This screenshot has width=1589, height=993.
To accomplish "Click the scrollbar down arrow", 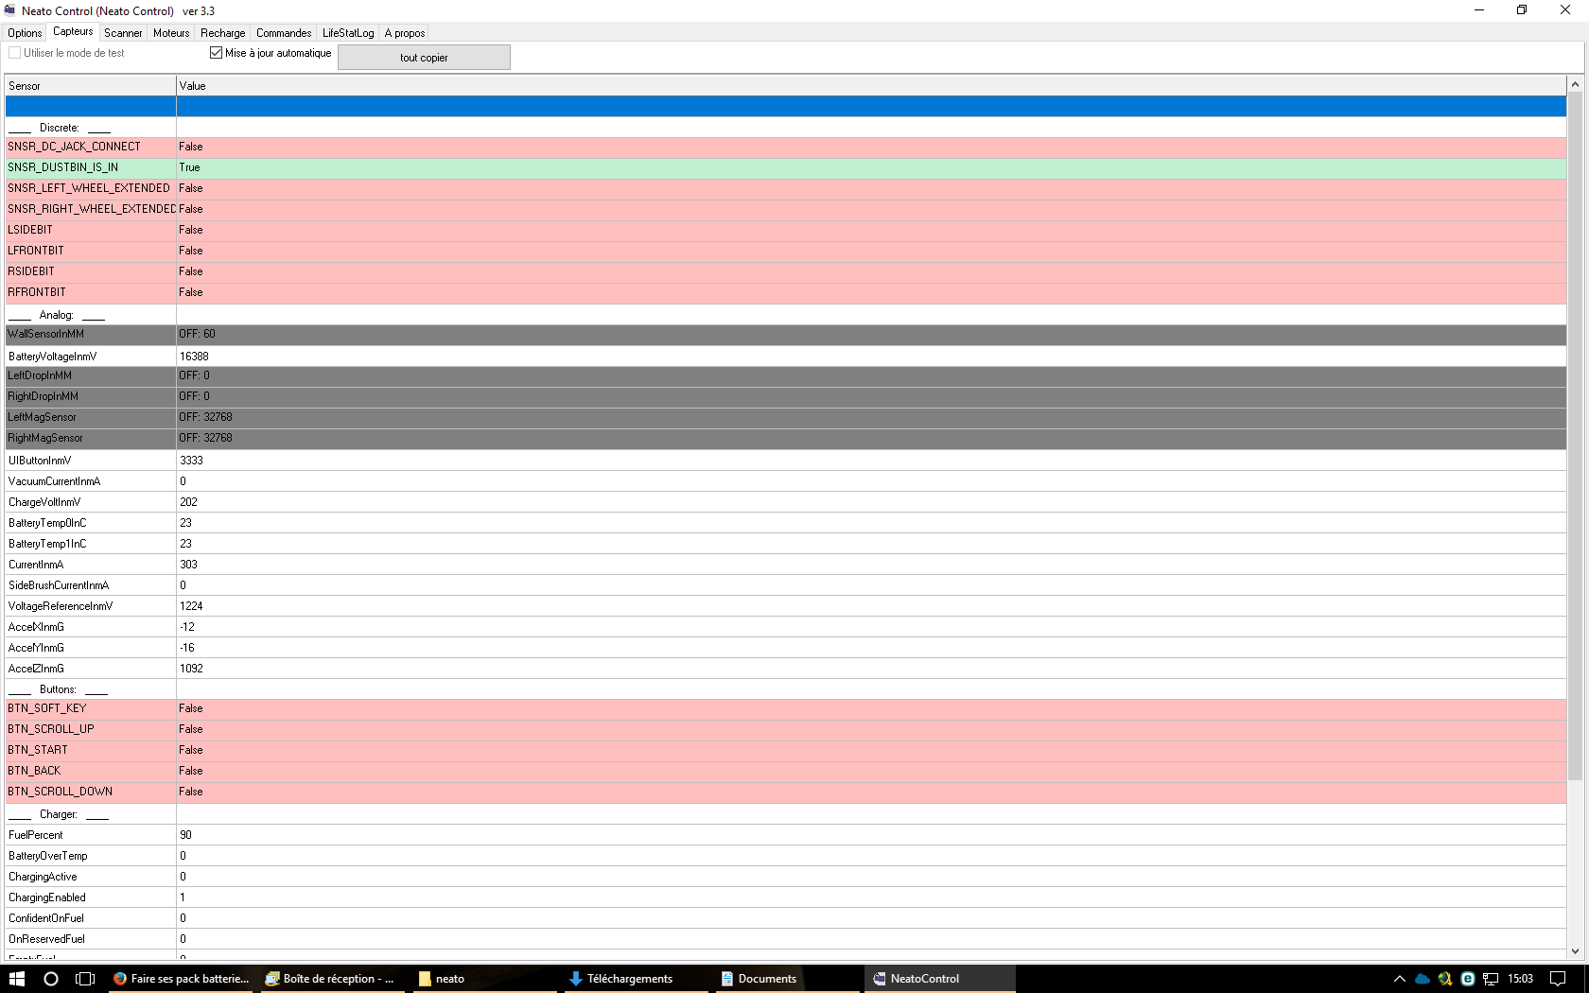I will [1575, 951].
